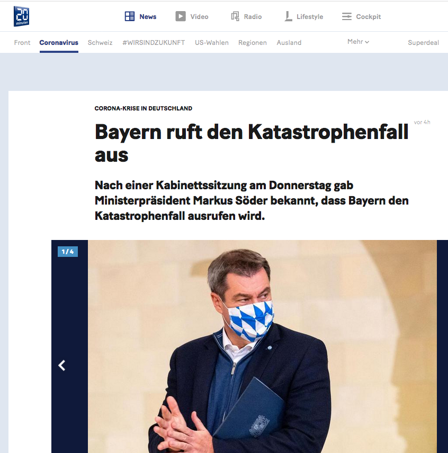Open the Superdeal link
This screenshot has width=448, height=453.
pos(423,43)
